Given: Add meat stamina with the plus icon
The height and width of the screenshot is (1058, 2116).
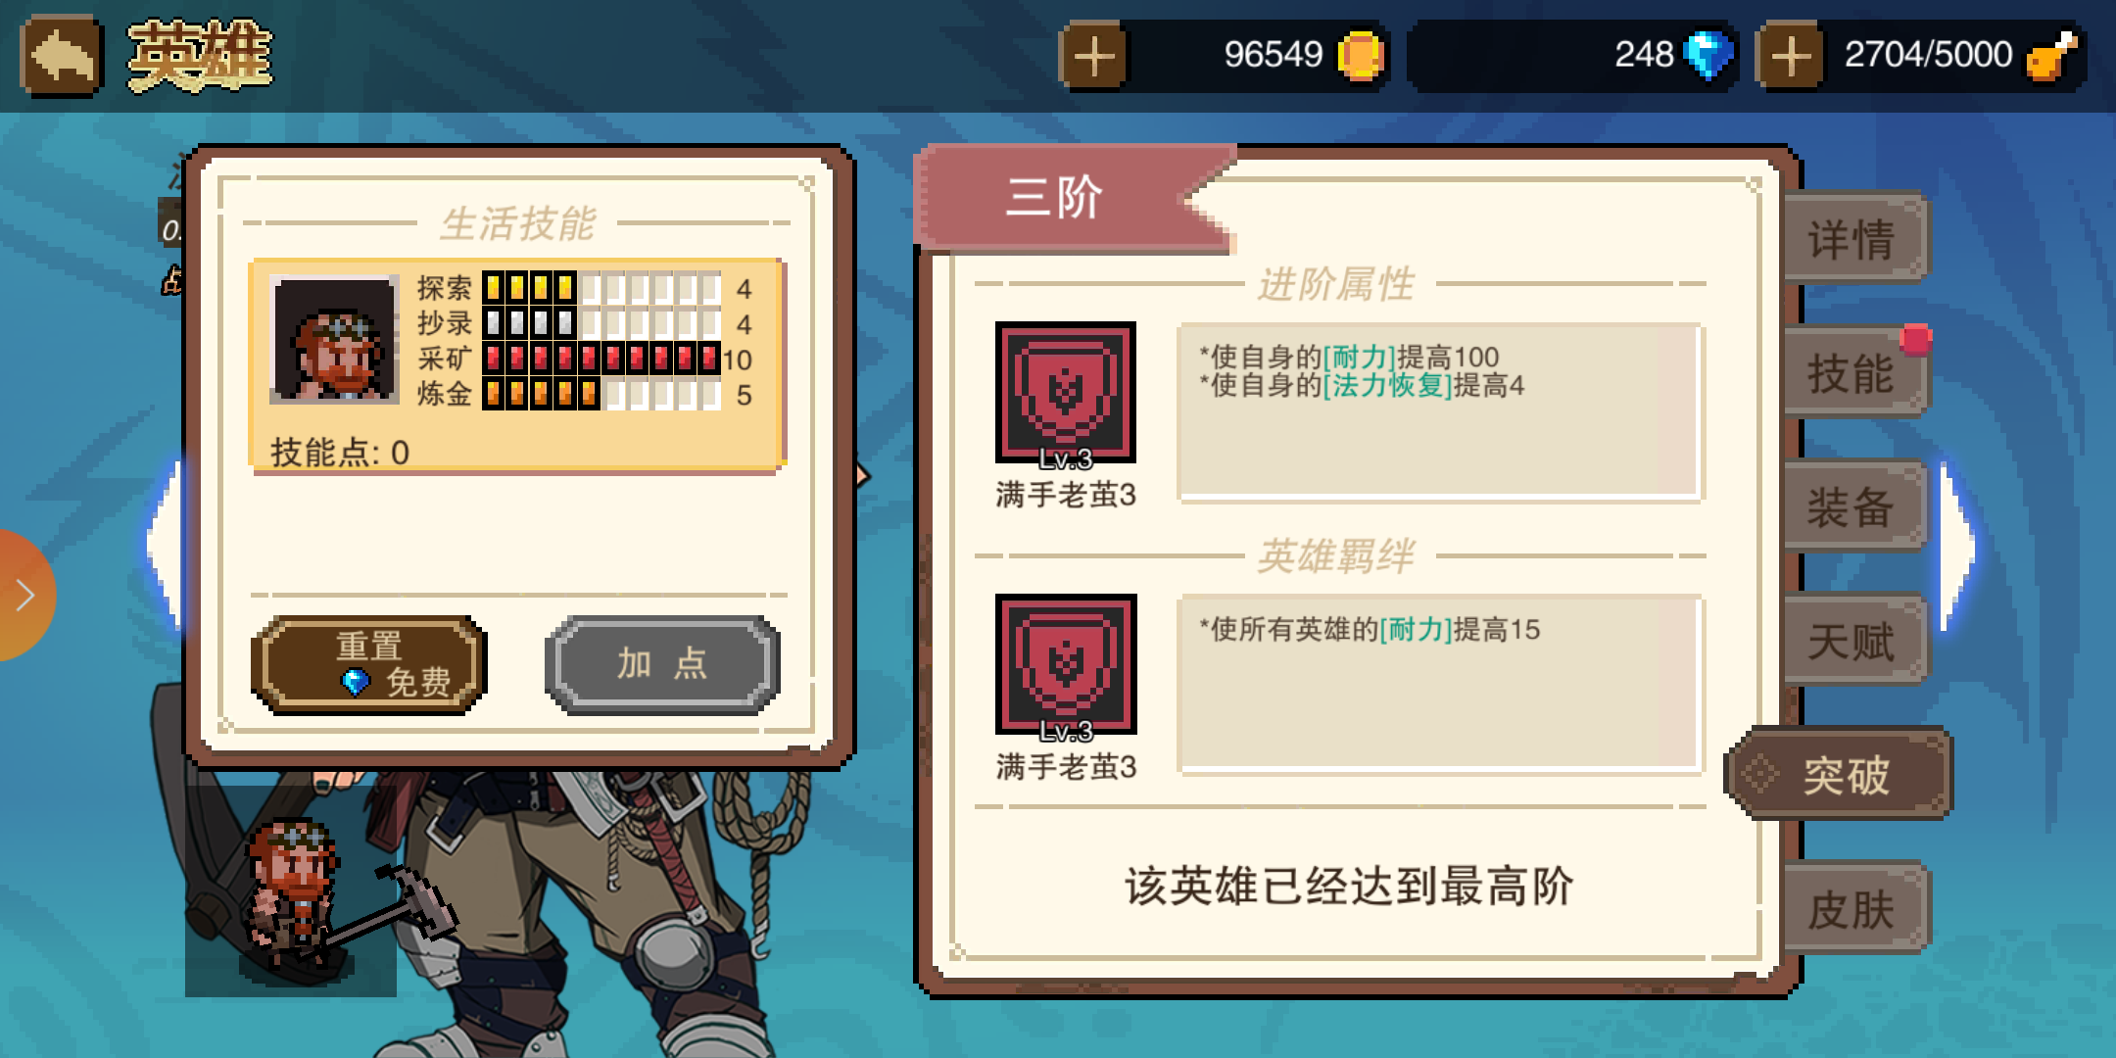Looking at the screenshot, I should click(1791, 57).
